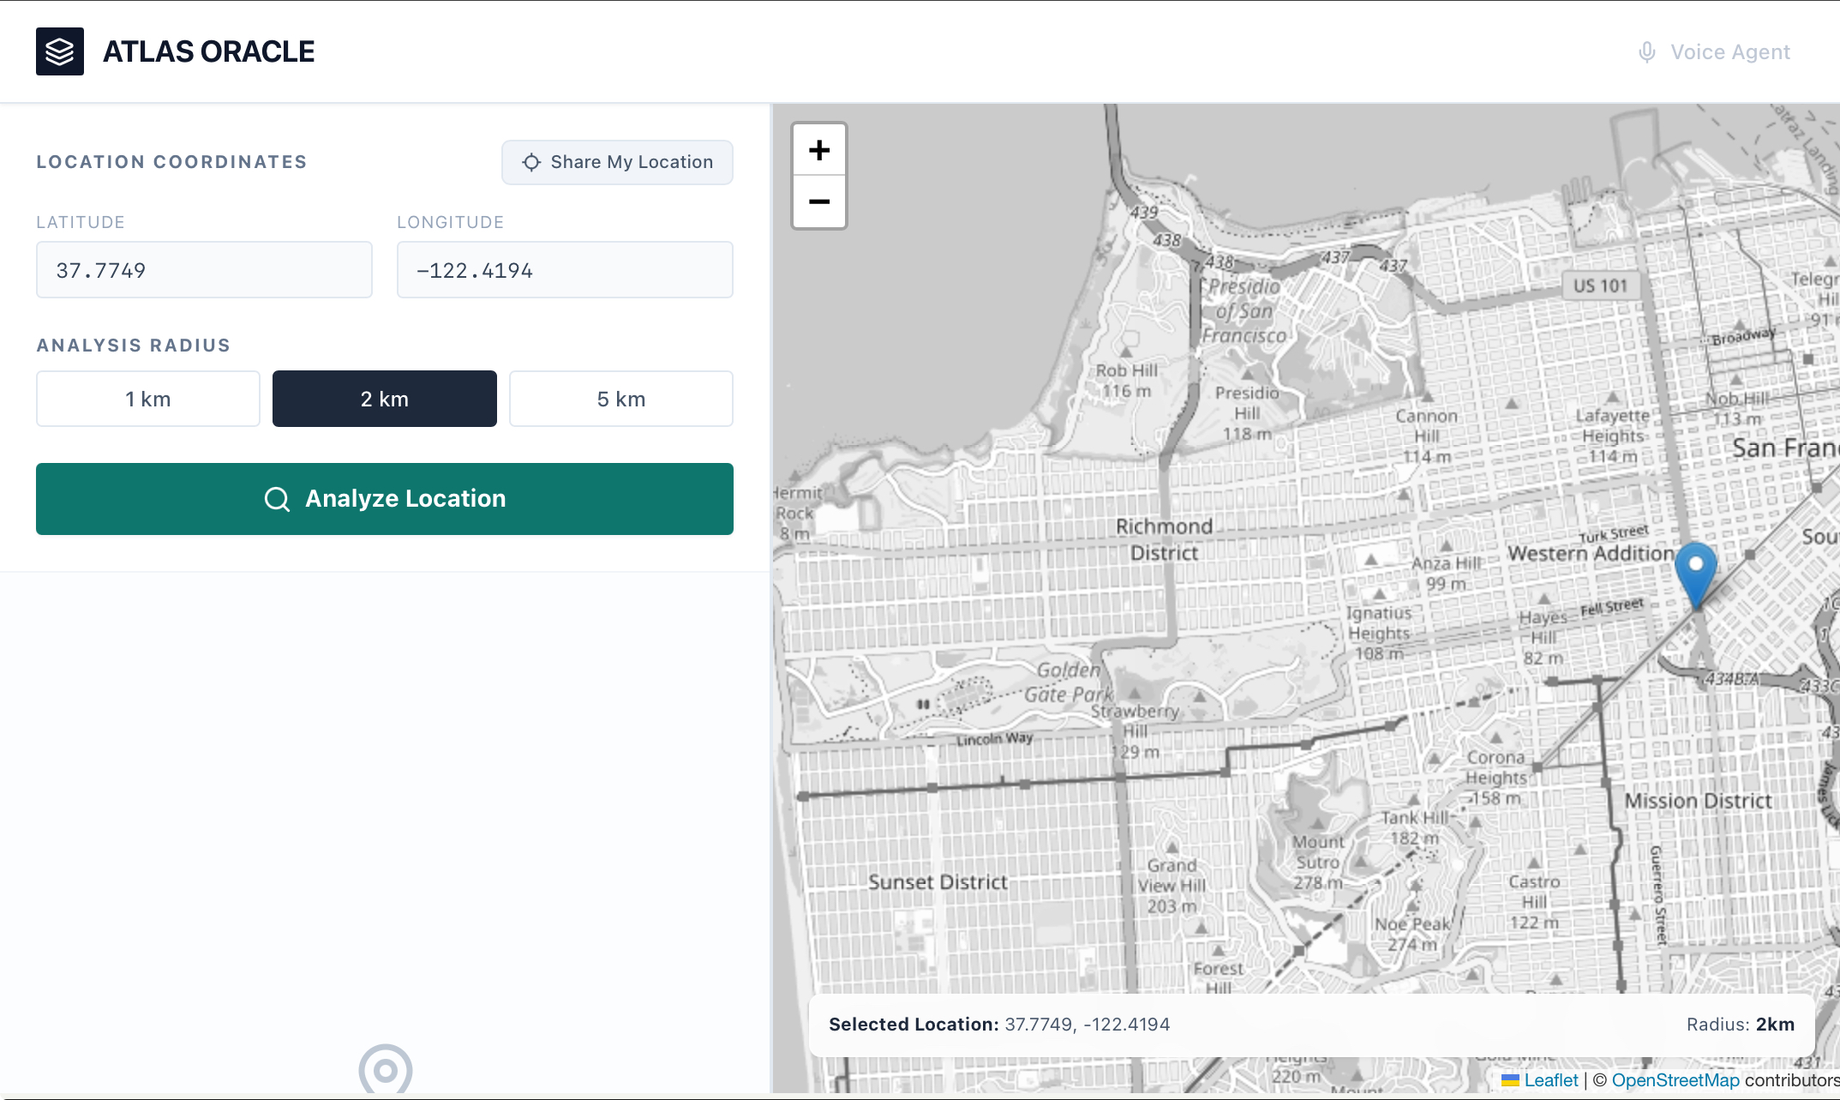This screenshot has width=1840, height=1100.
Task: Open the OpenStreetMap contributors link
Action: click(x=1675, y=1080)
